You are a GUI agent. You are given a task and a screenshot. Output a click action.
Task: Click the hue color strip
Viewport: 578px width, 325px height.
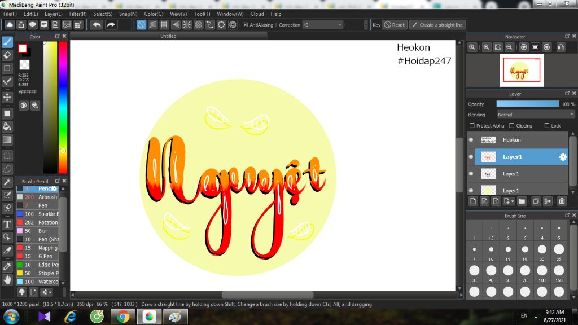(63, 107)
